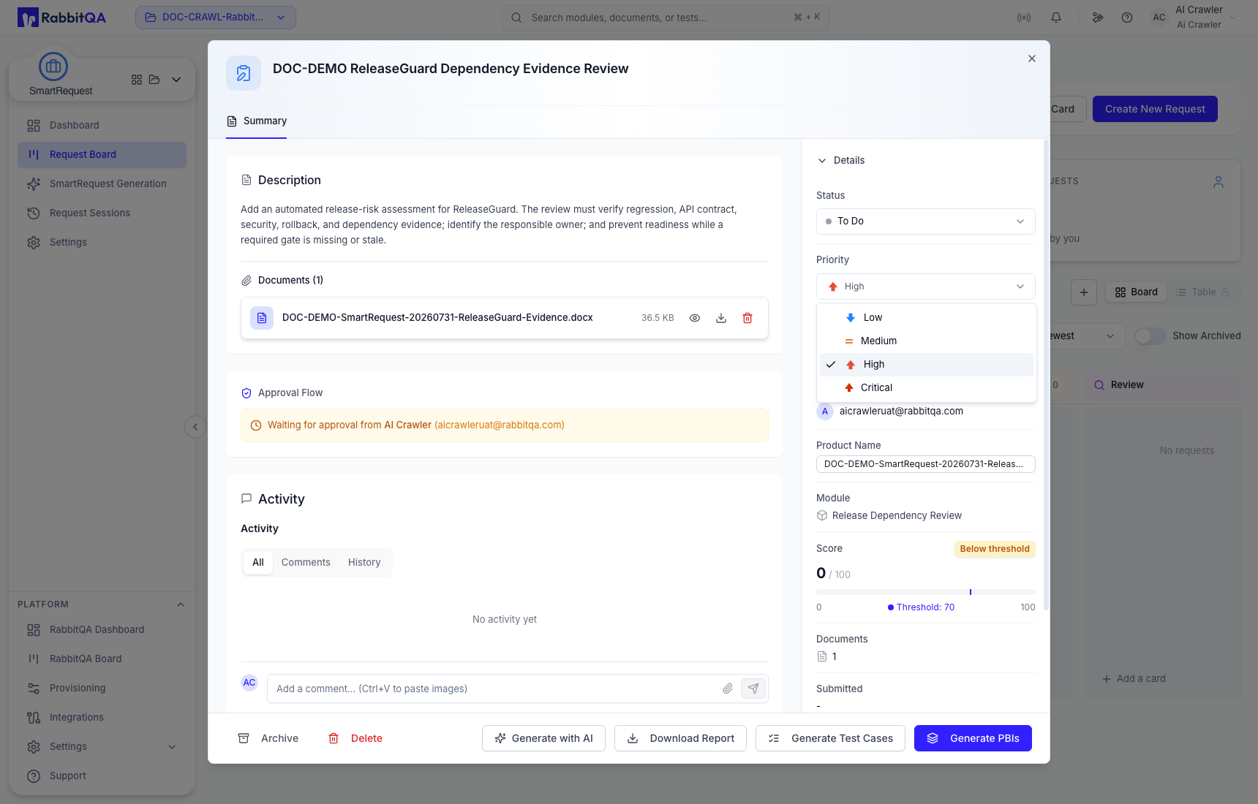Open the Priority dropdown showing High

926,287
